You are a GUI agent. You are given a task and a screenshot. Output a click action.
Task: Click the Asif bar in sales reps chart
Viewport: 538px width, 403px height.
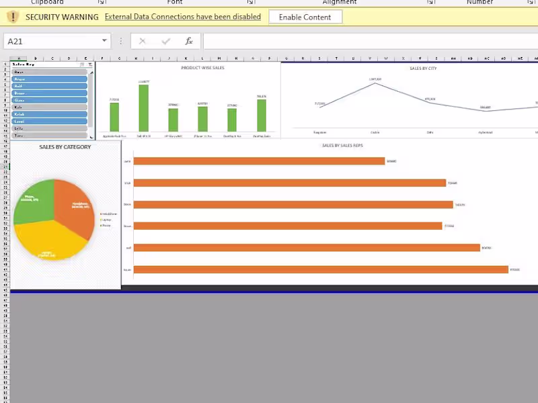(x=307, y=248)
